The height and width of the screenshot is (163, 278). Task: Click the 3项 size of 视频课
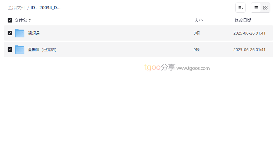197,33
